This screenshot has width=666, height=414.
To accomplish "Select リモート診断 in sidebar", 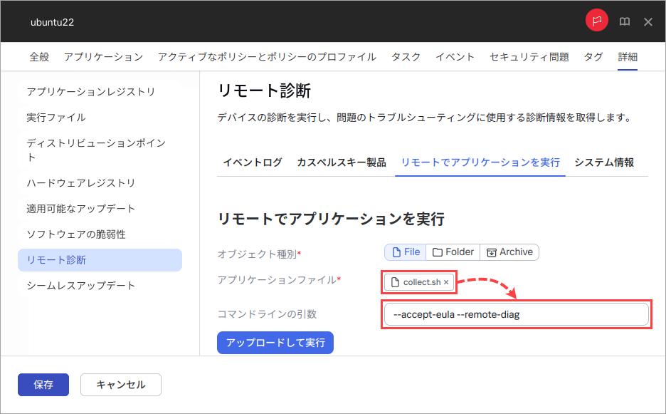I will pos(100,260).
